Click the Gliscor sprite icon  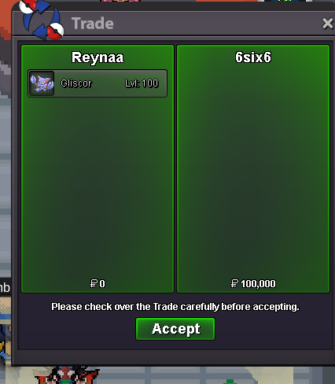42,83
